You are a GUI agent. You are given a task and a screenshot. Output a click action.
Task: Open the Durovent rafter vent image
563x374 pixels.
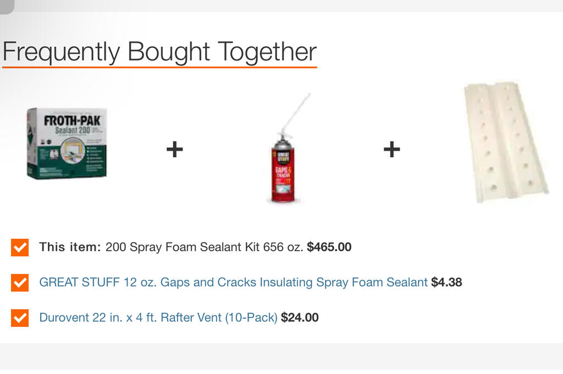[506, 142]
